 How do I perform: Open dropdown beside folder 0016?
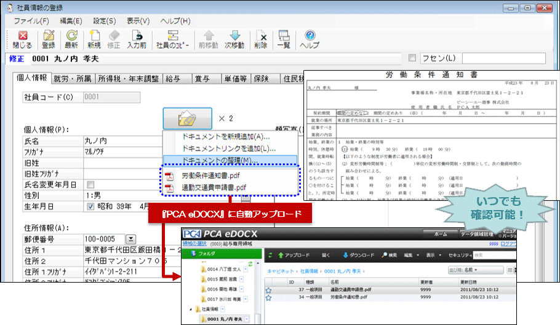tap(241, 289)
